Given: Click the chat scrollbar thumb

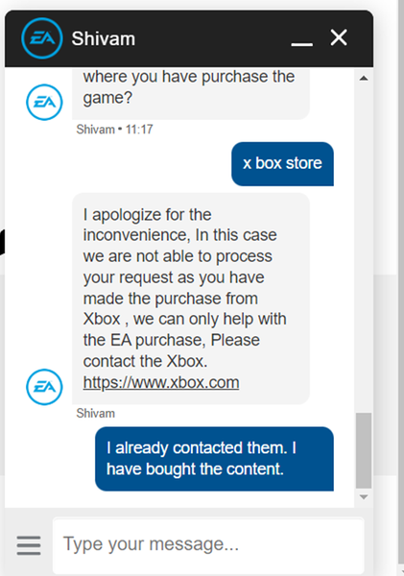Looking at the screenshot, I should click(x=364, y=450).
